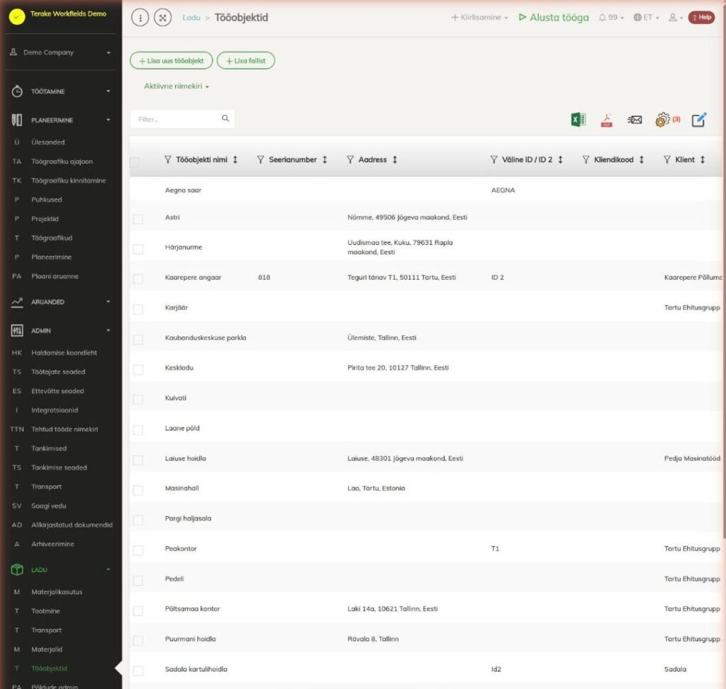Open the Kirjisamine dropdown
The width and height of the screenshot is (726, 689).
pyautogui.click(x=480, y=18)
